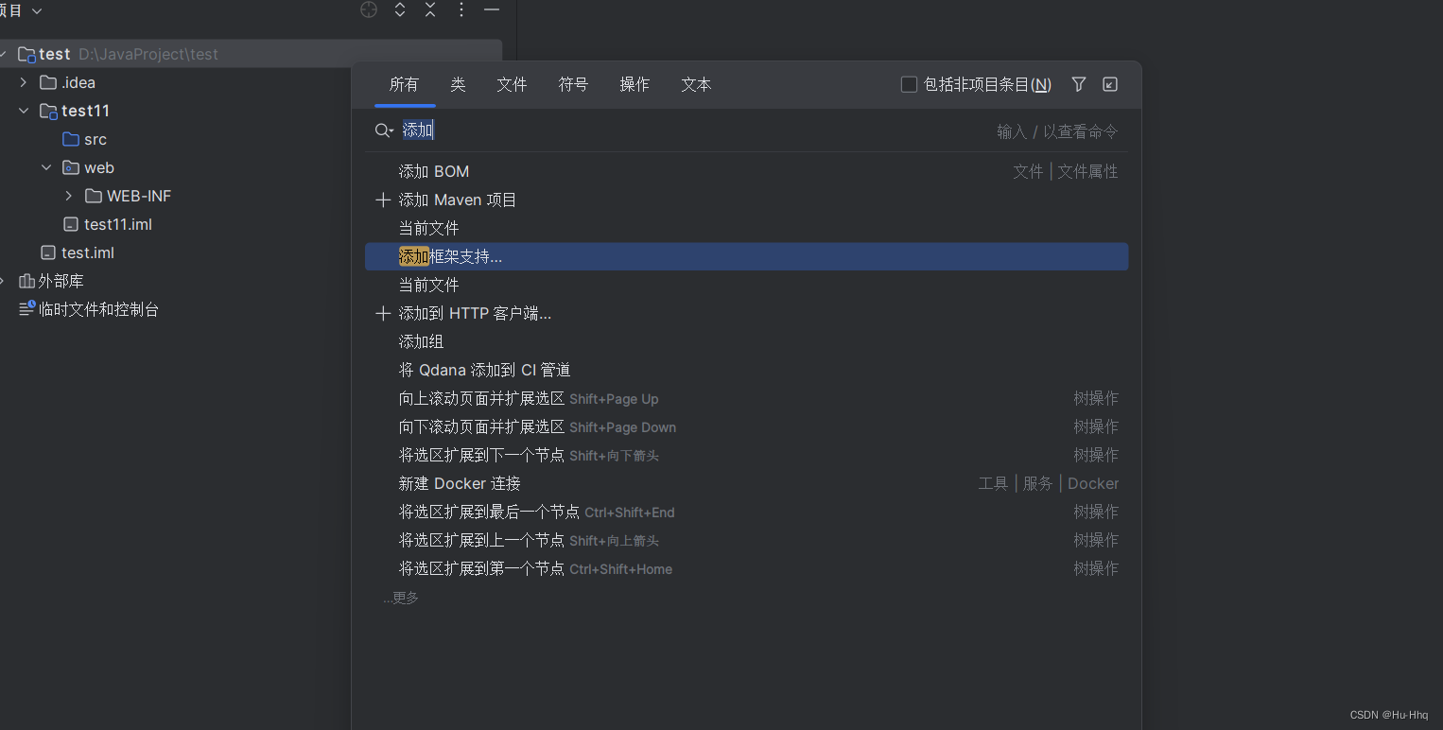Hide the Project tool window with minimize icon
The height and width of the screenshot is (730, 1443).
click(492, 10)
